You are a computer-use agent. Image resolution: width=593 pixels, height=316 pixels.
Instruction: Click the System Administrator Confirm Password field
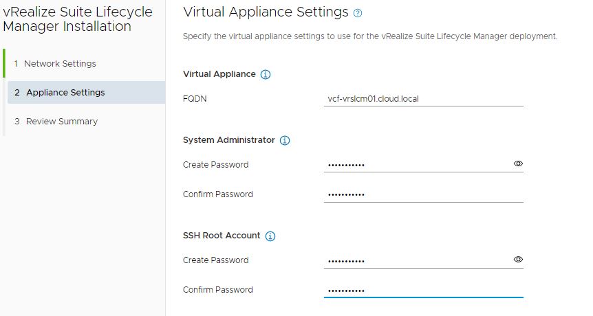click(423, 194)
